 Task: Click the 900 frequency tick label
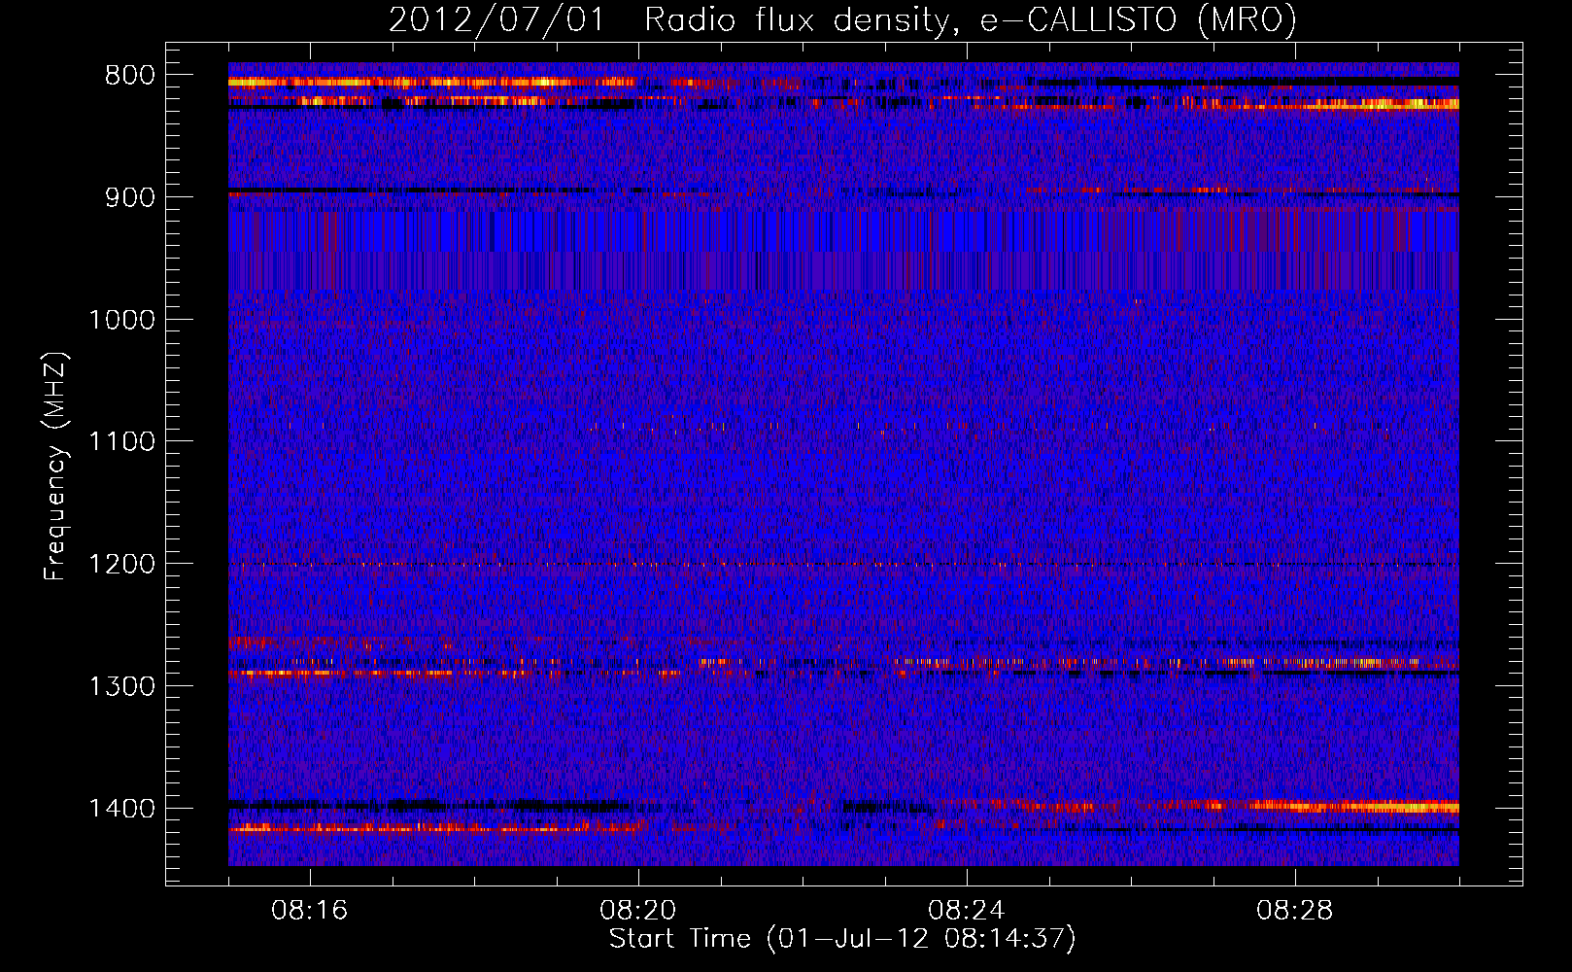coord(129,197)
